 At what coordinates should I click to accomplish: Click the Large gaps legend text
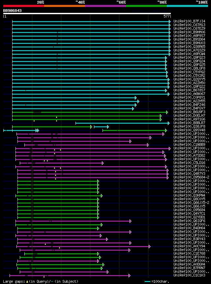coord(41,281)
